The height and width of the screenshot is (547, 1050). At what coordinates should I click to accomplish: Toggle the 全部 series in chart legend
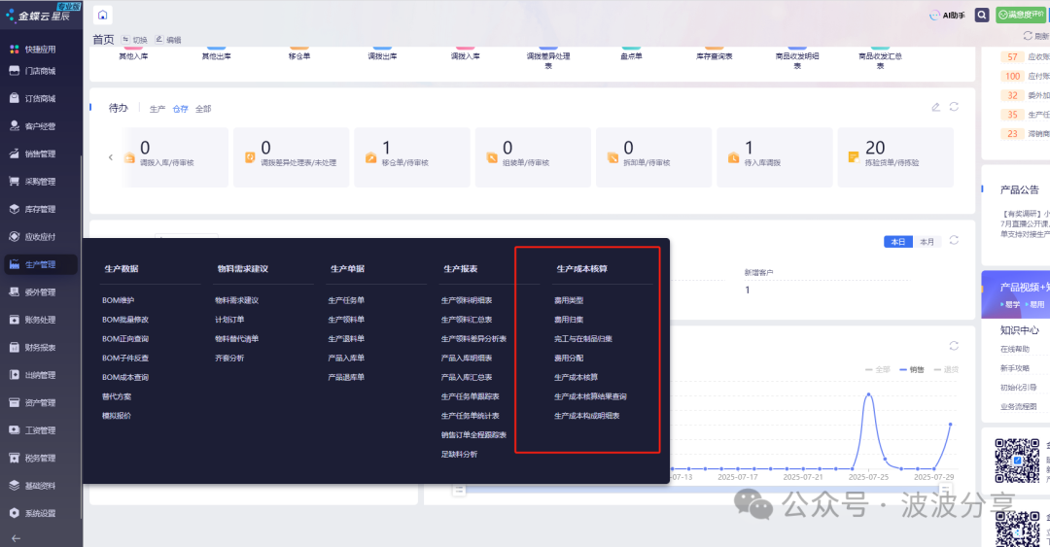pyautogui.click(x=877, y=369)
